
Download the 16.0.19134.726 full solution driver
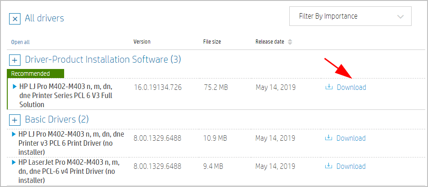point(351,88)
